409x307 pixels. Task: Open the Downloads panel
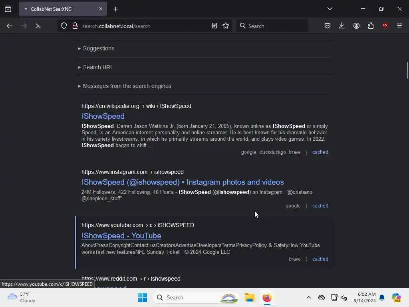pos(342,26)
